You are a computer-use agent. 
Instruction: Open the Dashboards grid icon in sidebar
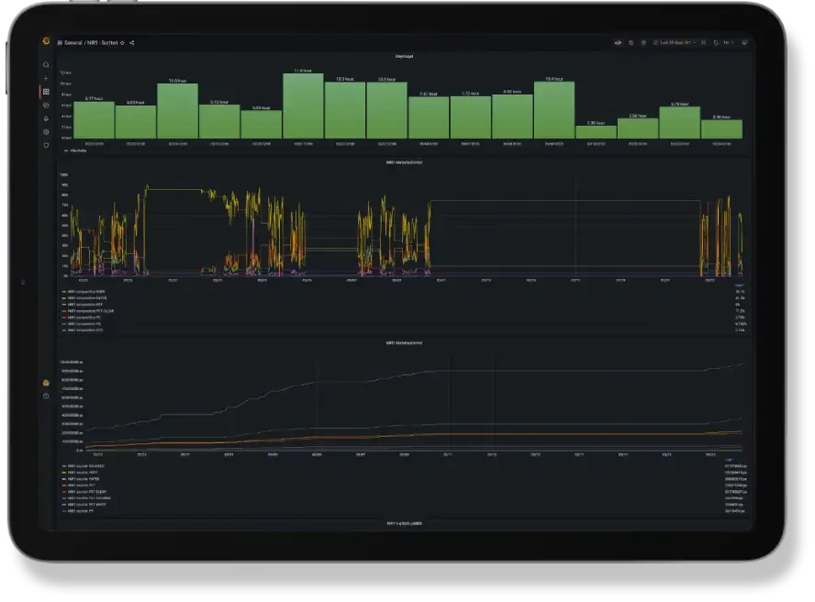[46, 92]
